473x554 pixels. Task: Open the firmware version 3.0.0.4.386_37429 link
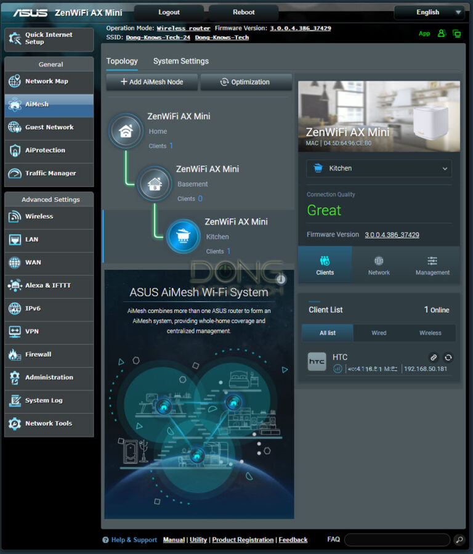(x=392, y=235)
